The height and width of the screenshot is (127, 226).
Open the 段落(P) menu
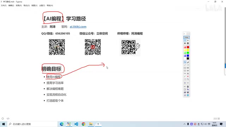pos(19,6)
